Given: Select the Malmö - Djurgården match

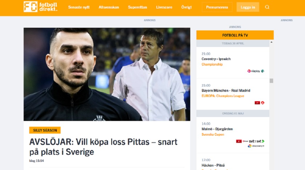Looking at the screenshot, I should pyautogui.click(x=217, y=129).
